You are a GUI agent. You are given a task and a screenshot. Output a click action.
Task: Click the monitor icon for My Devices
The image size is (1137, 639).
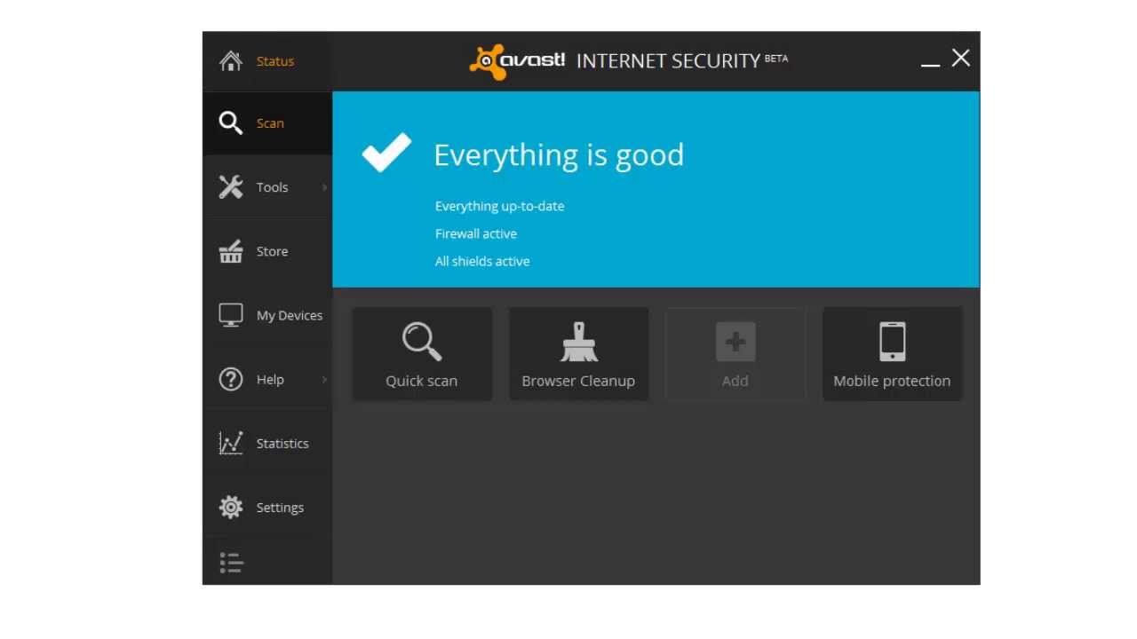tap(231, 315)
